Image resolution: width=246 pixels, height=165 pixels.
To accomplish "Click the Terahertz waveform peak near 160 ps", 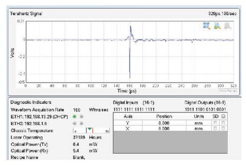I will tap(130, 27).
